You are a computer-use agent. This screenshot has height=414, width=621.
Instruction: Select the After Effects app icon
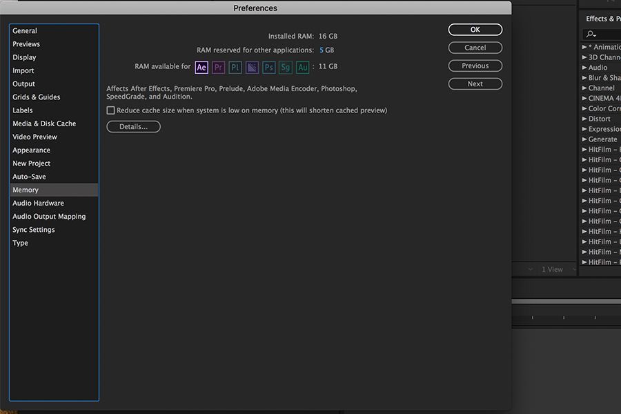coord(201,67)
